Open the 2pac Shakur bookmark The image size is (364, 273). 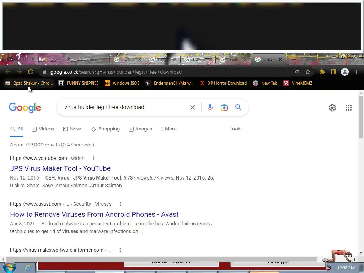click(x=29, y=83)
